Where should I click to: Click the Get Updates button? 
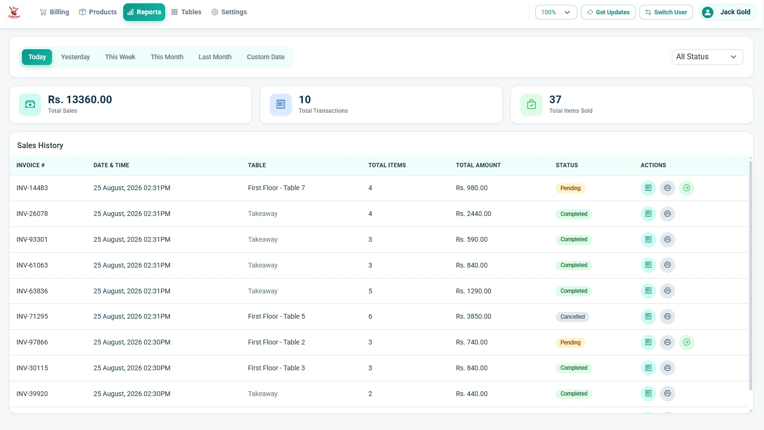point(608,12)
